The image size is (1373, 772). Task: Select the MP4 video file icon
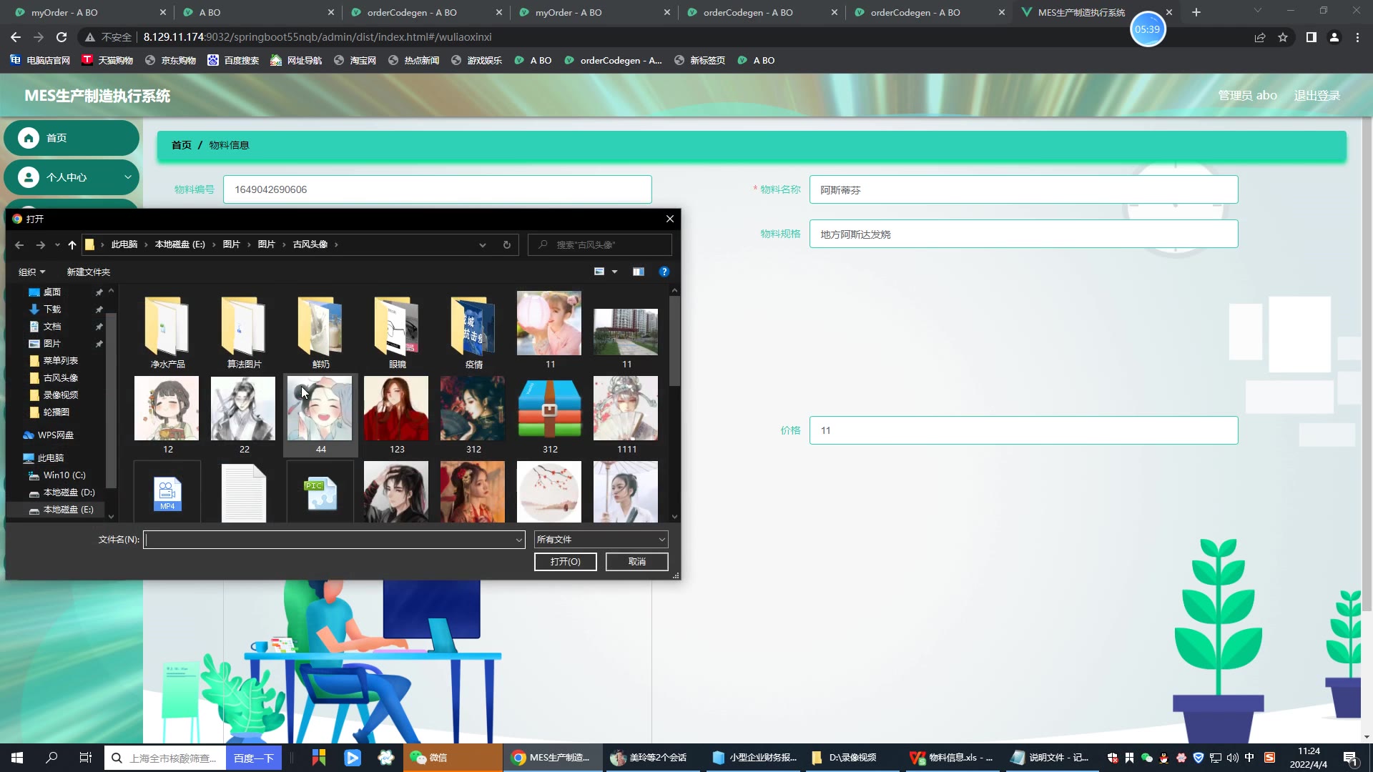point(167,493)
